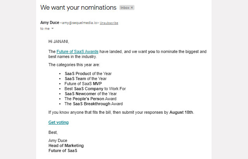248x159 pixels.
Task: Click the "Future of SaaS MVP" item
Action: [83, 84]
